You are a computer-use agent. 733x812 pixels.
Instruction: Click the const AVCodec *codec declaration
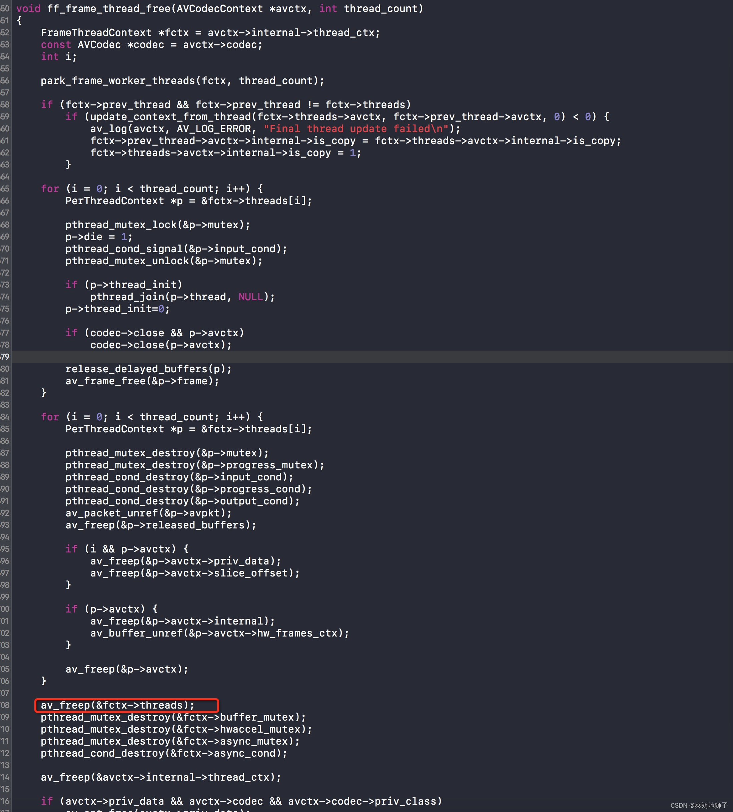151,45
